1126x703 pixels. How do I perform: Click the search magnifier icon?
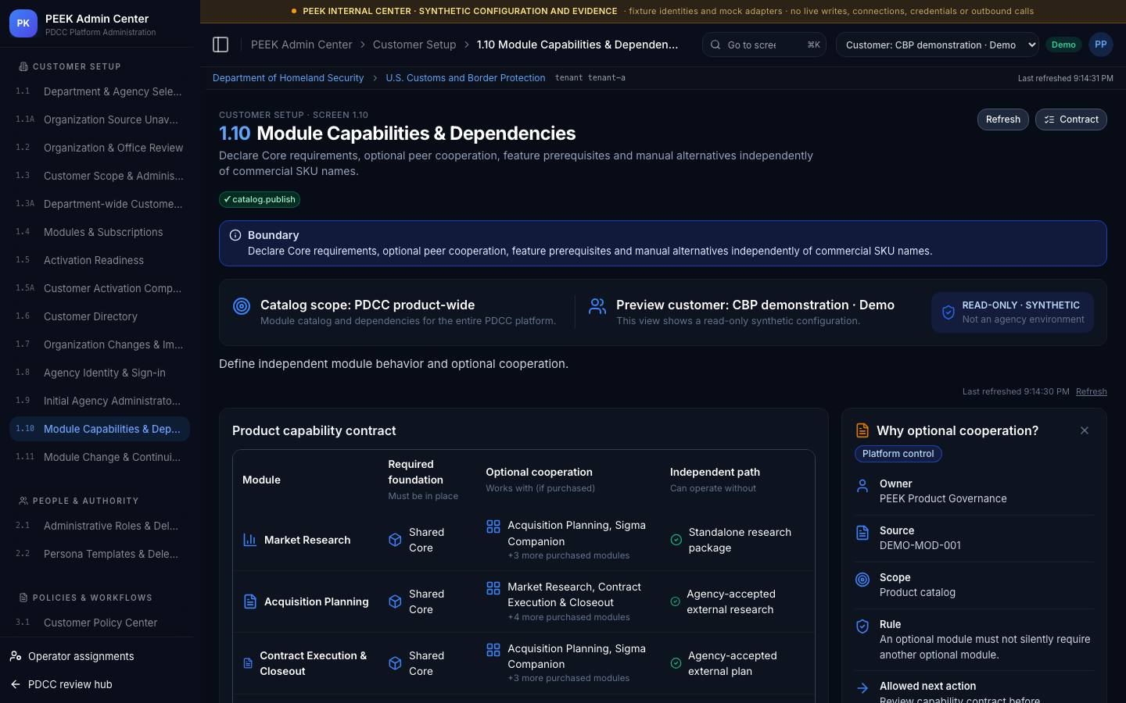[x=715, y=45]
